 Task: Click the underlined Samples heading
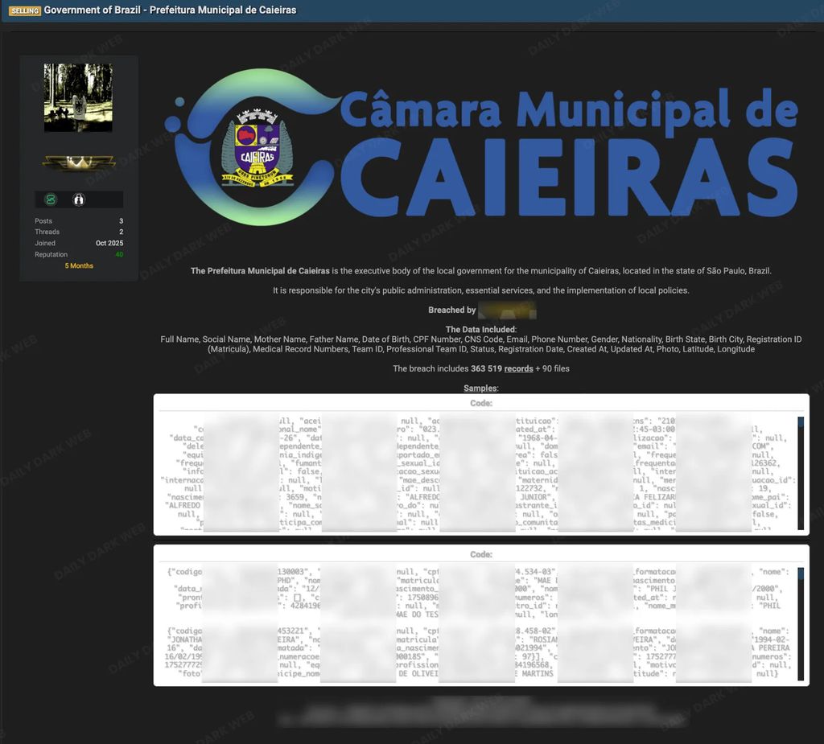[480, 388]
